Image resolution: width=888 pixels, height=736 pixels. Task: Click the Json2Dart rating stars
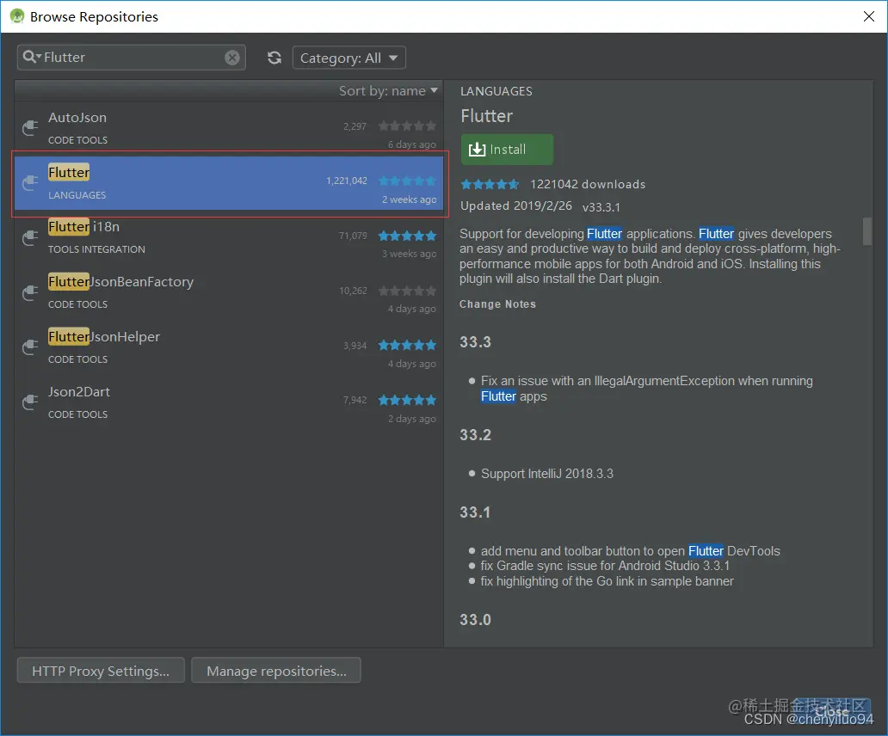pos(407,400)
